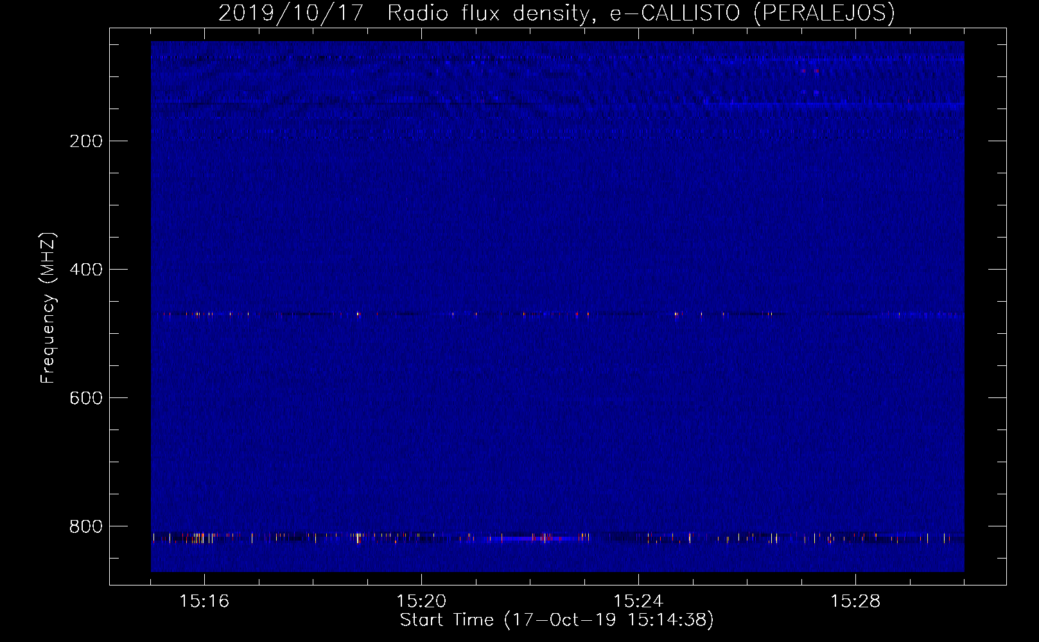Click the 15:20 time tick label

(x=421, y=602)
